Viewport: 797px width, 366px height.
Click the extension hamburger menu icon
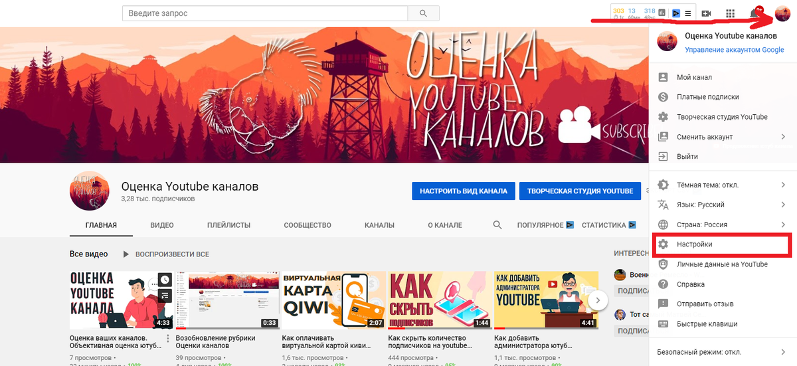688,13
